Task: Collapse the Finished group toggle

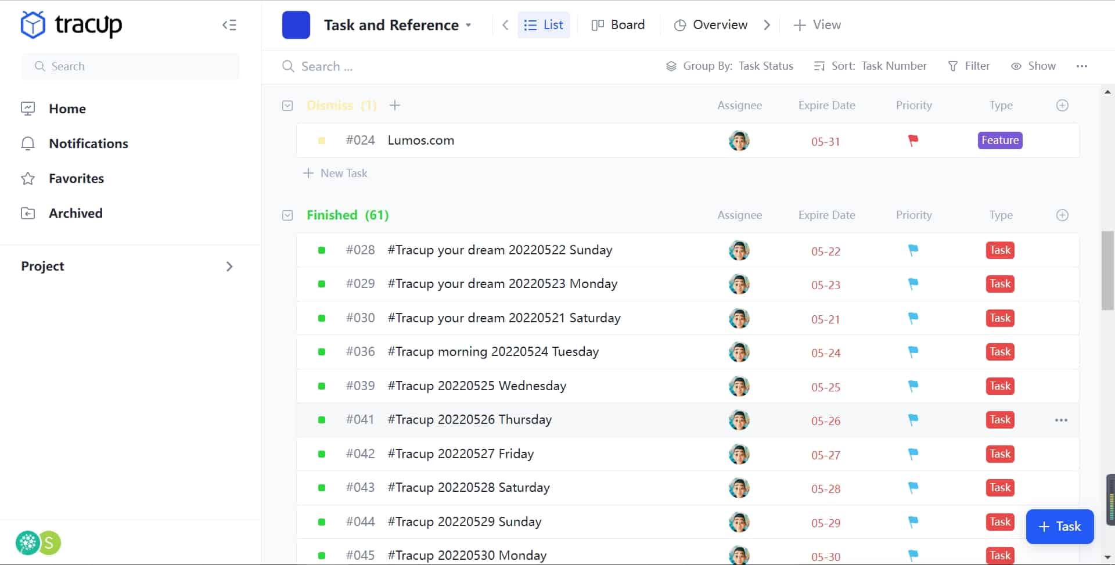Action: (287, 215)
